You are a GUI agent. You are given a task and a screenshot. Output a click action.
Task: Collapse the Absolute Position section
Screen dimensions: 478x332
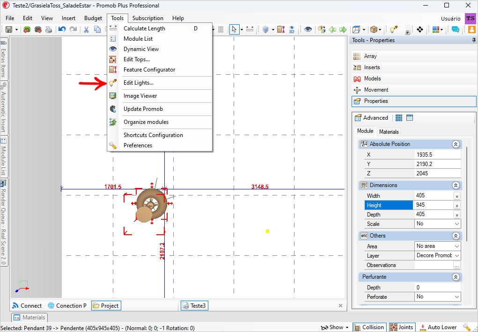(456, 144)
